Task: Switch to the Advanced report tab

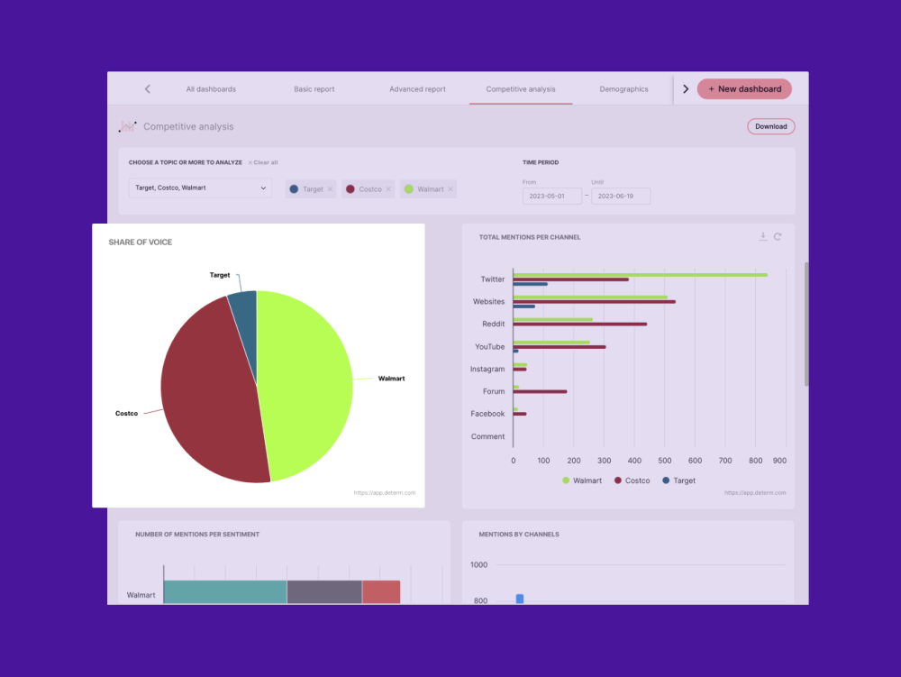Action: click(417, 89)
